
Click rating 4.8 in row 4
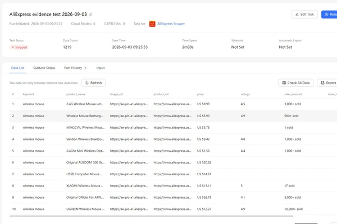[243, 139]
